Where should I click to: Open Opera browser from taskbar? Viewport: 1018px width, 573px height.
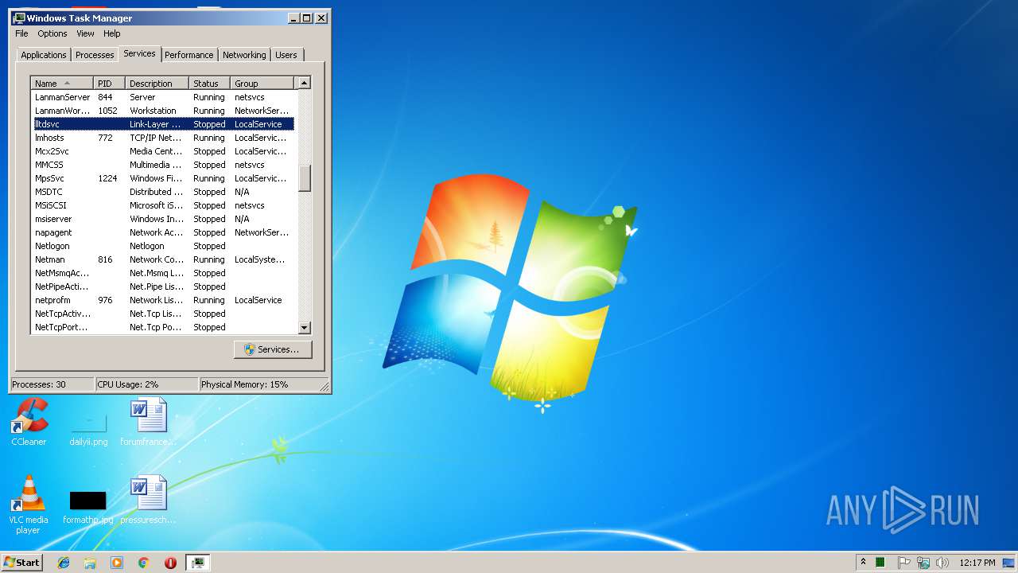pyautogui.click(x=170, y=563)
